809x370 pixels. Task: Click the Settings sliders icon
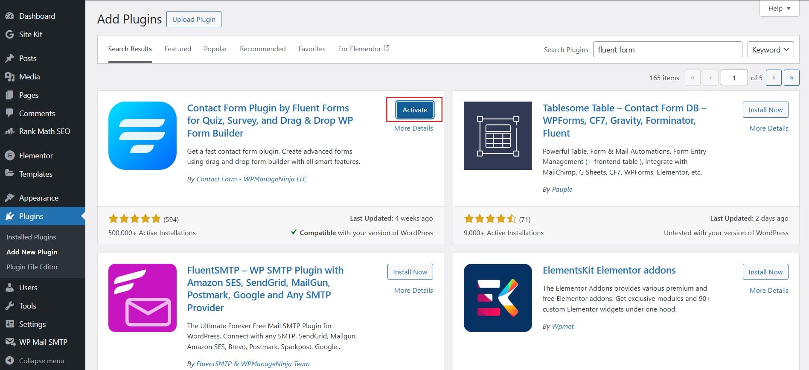pyautogui.click(x=9, y=324)
